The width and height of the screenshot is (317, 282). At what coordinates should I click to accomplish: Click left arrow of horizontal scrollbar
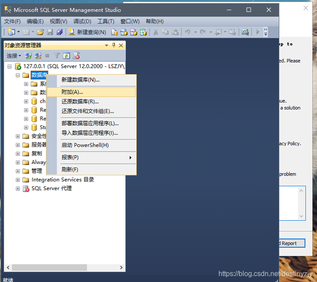8,268
